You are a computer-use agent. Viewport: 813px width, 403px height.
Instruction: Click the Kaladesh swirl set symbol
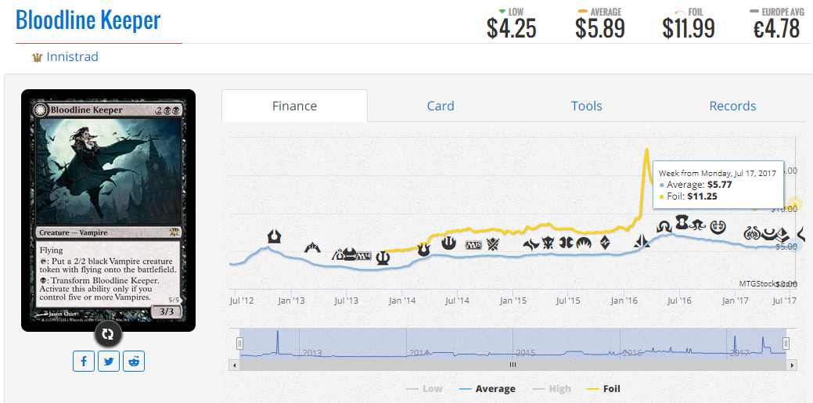718,226
